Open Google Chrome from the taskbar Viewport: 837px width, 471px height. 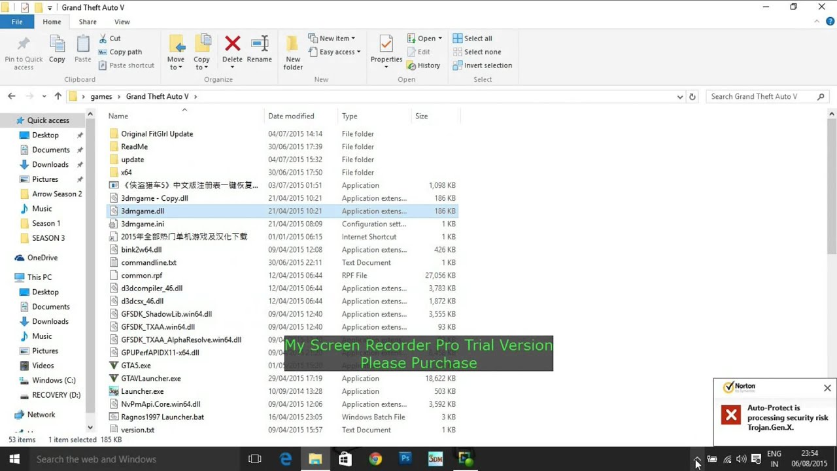375,459
